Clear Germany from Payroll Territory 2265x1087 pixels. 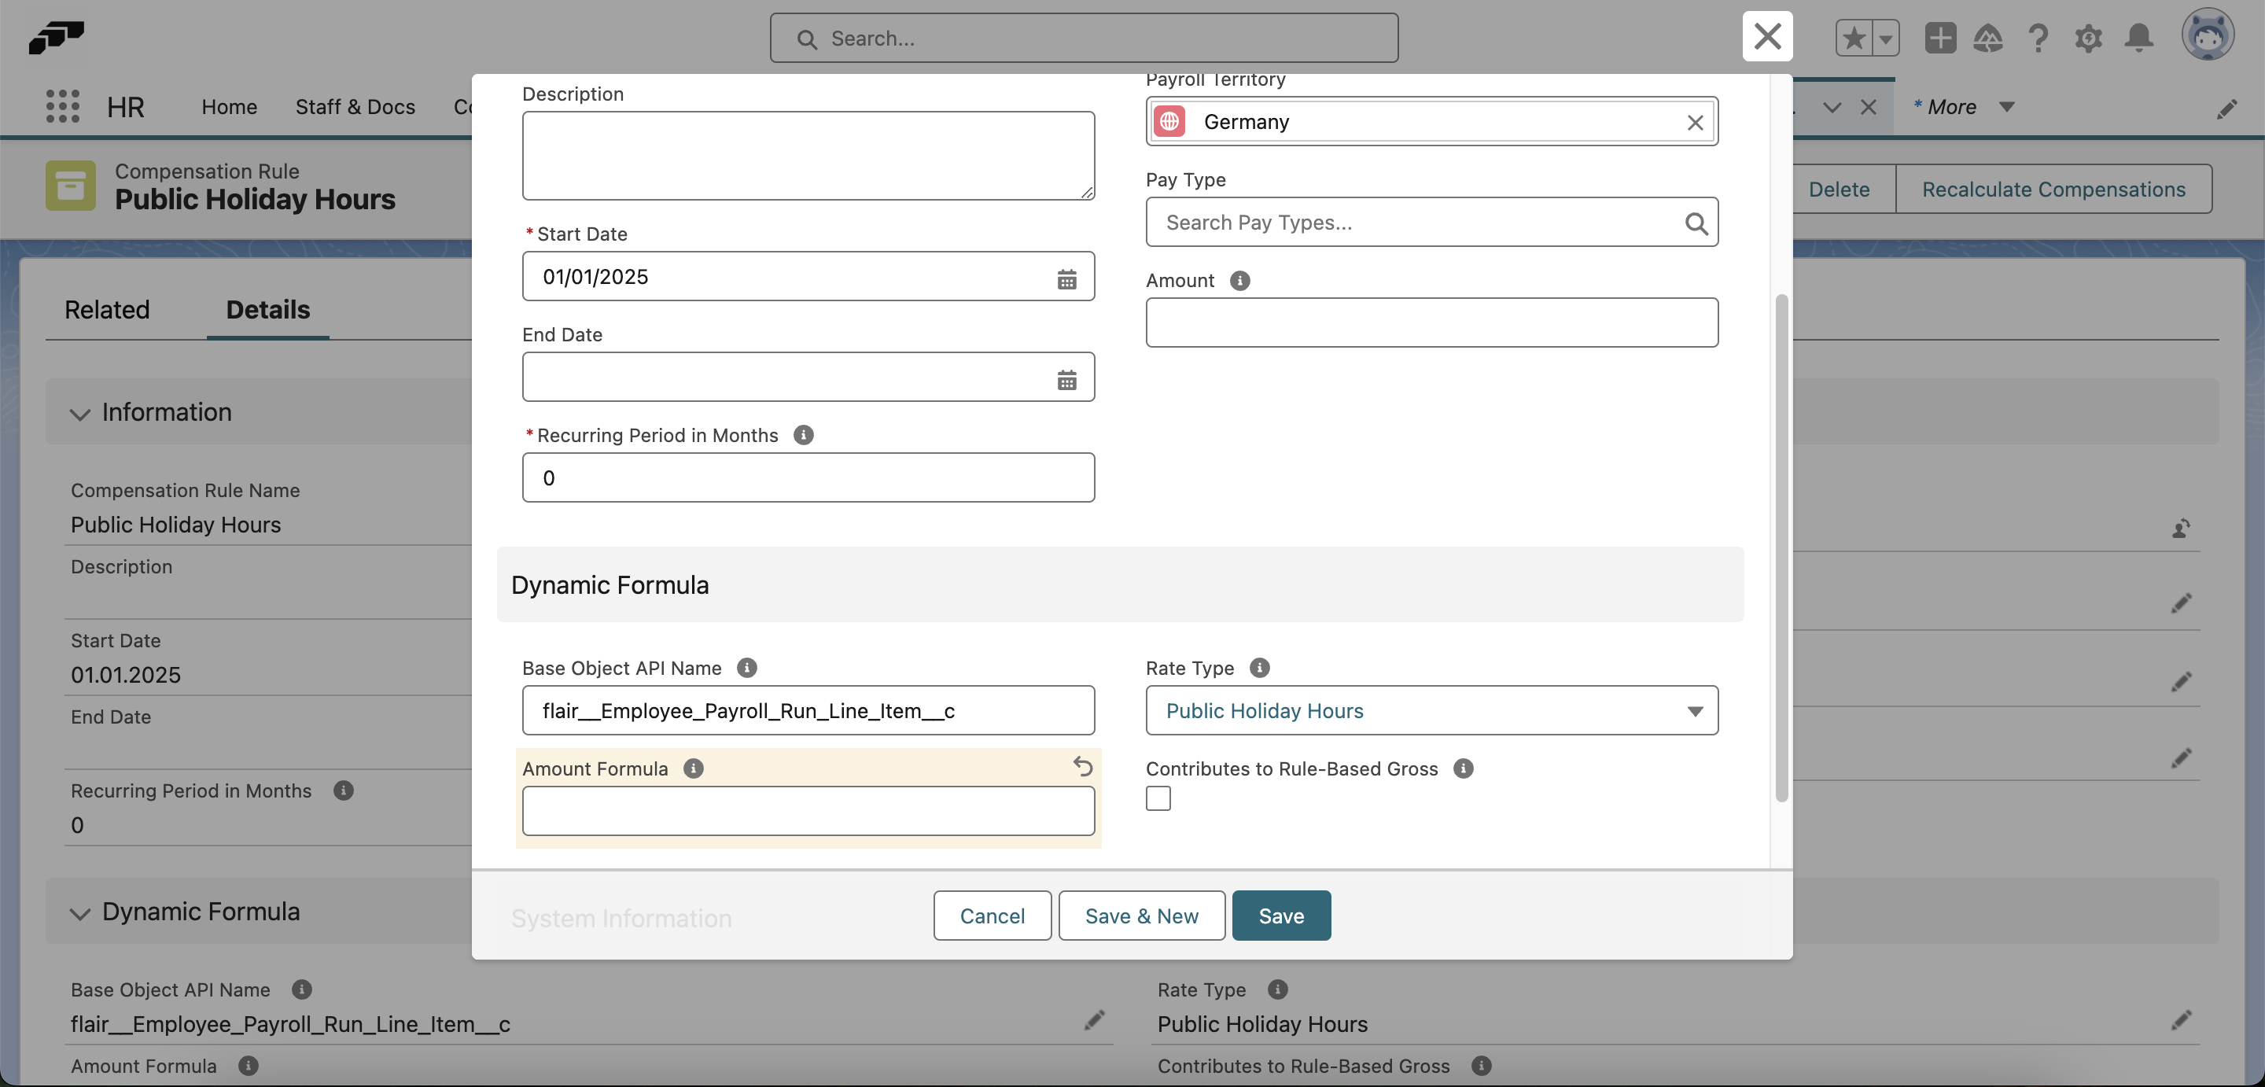[x=1696, y=122]
